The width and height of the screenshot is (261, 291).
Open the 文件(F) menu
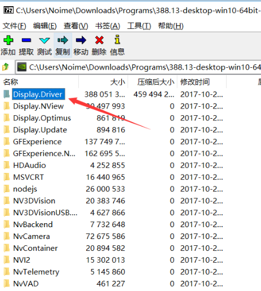coord(14,26)
